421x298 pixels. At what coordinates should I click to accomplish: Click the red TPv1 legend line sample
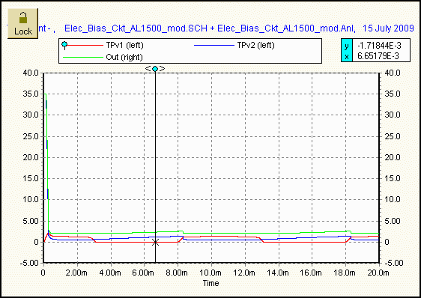tap(85, 45)
